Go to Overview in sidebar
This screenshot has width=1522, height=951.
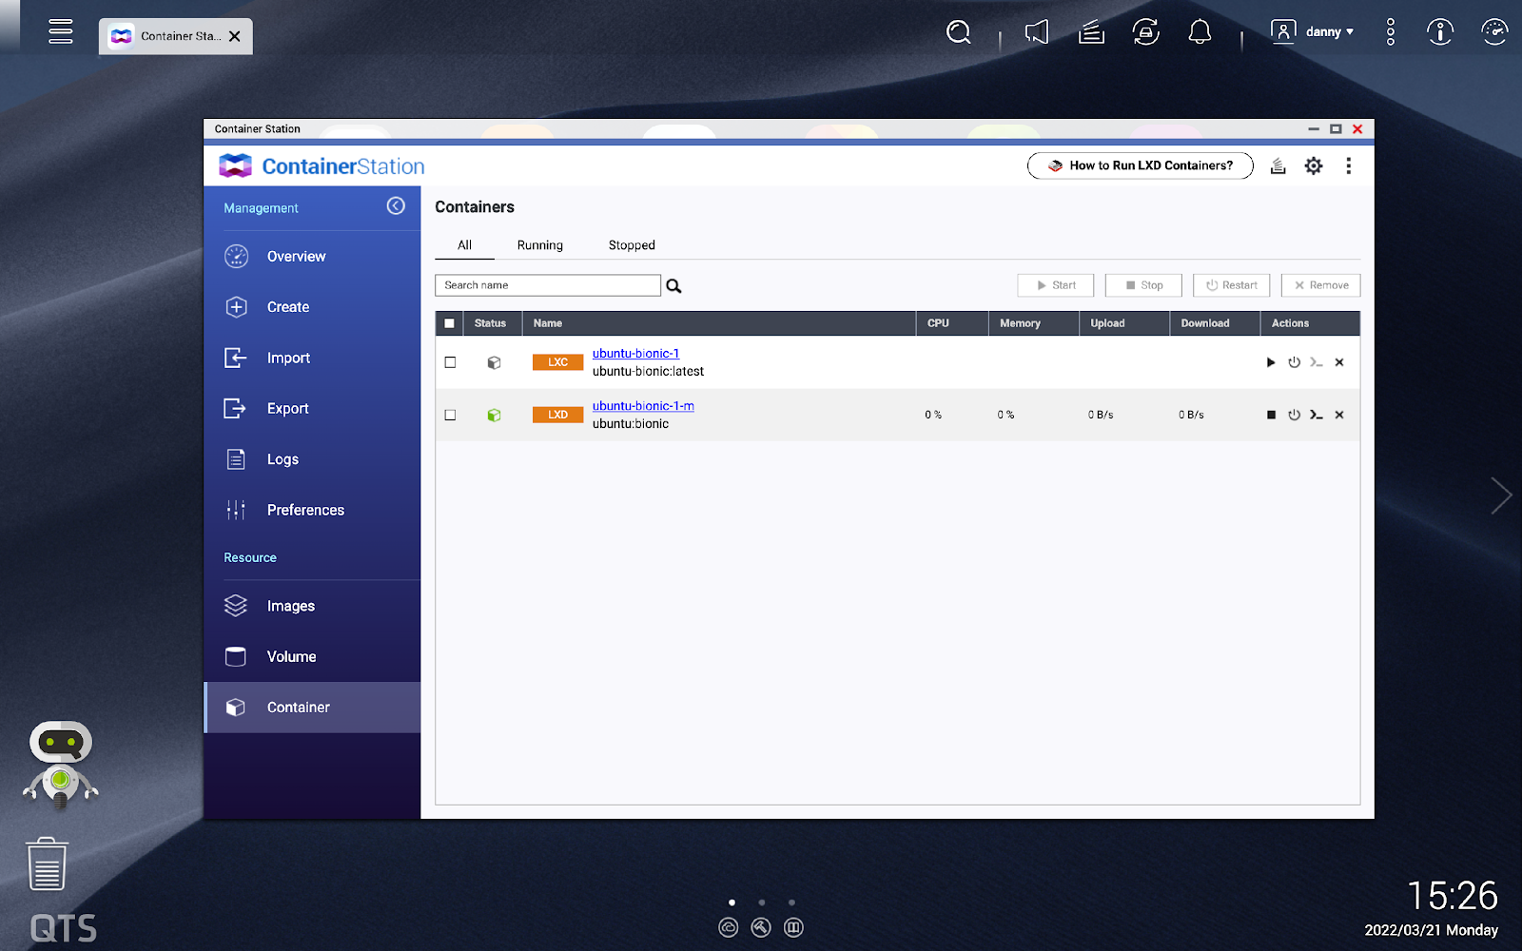coord(312,257)
